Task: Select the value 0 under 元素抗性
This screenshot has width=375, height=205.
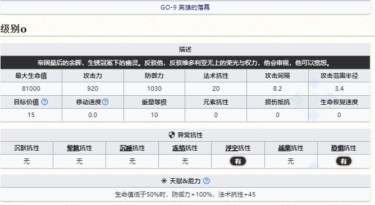Action: pos(216,115)
